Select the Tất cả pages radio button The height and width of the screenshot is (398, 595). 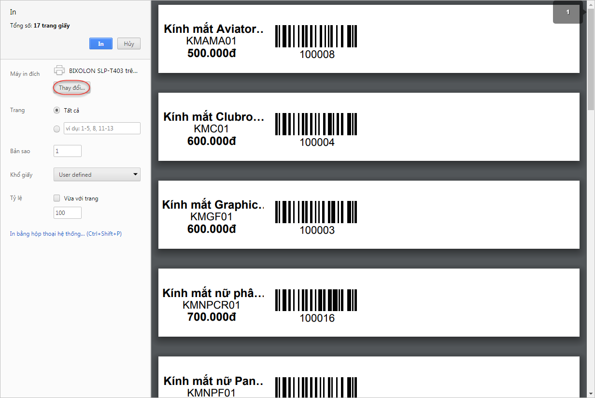57,110
